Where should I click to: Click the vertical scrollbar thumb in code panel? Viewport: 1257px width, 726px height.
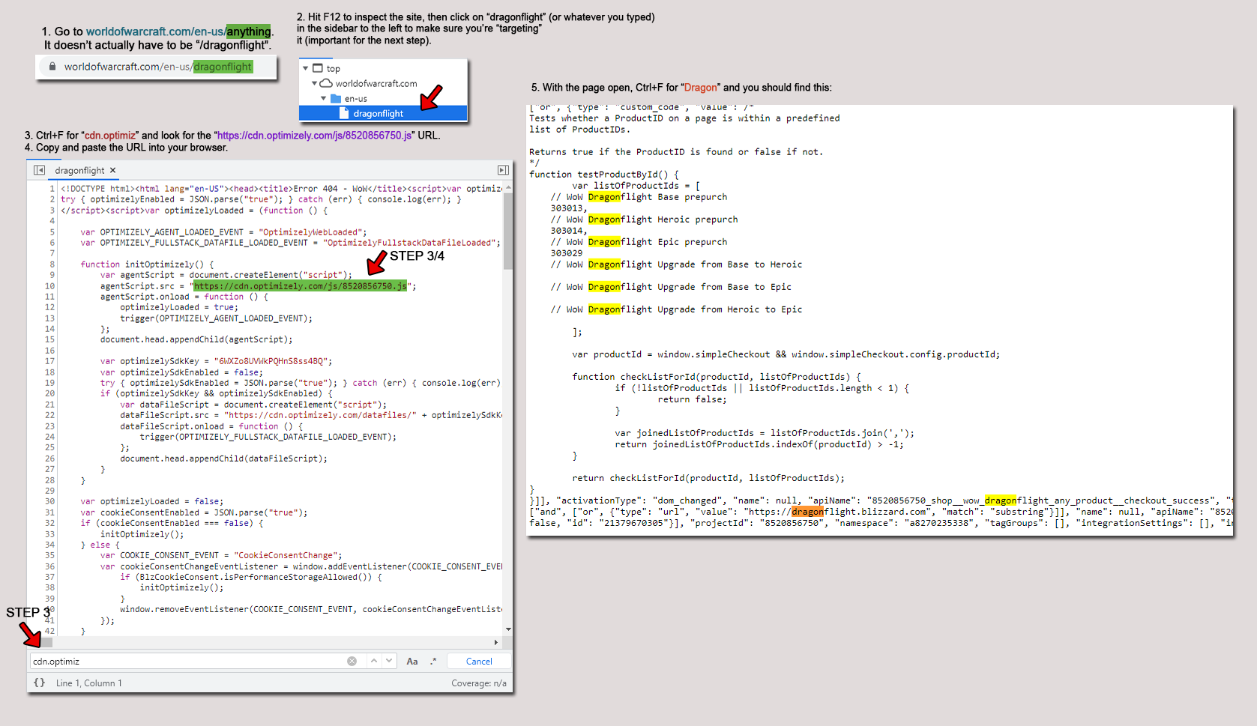[508, 230]
